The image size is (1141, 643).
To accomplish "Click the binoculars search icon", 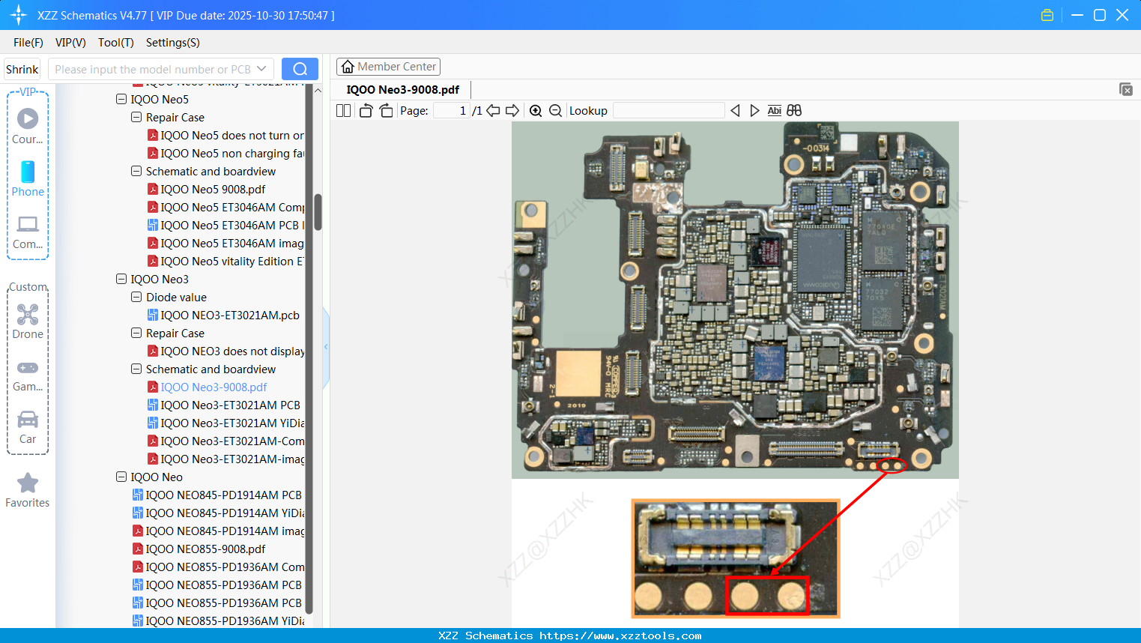I will (x=794, y=110).
